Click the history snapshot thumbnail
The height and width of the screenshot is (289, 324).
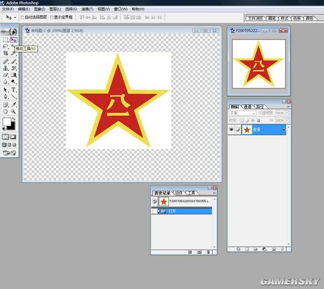[x=163, y=202]
